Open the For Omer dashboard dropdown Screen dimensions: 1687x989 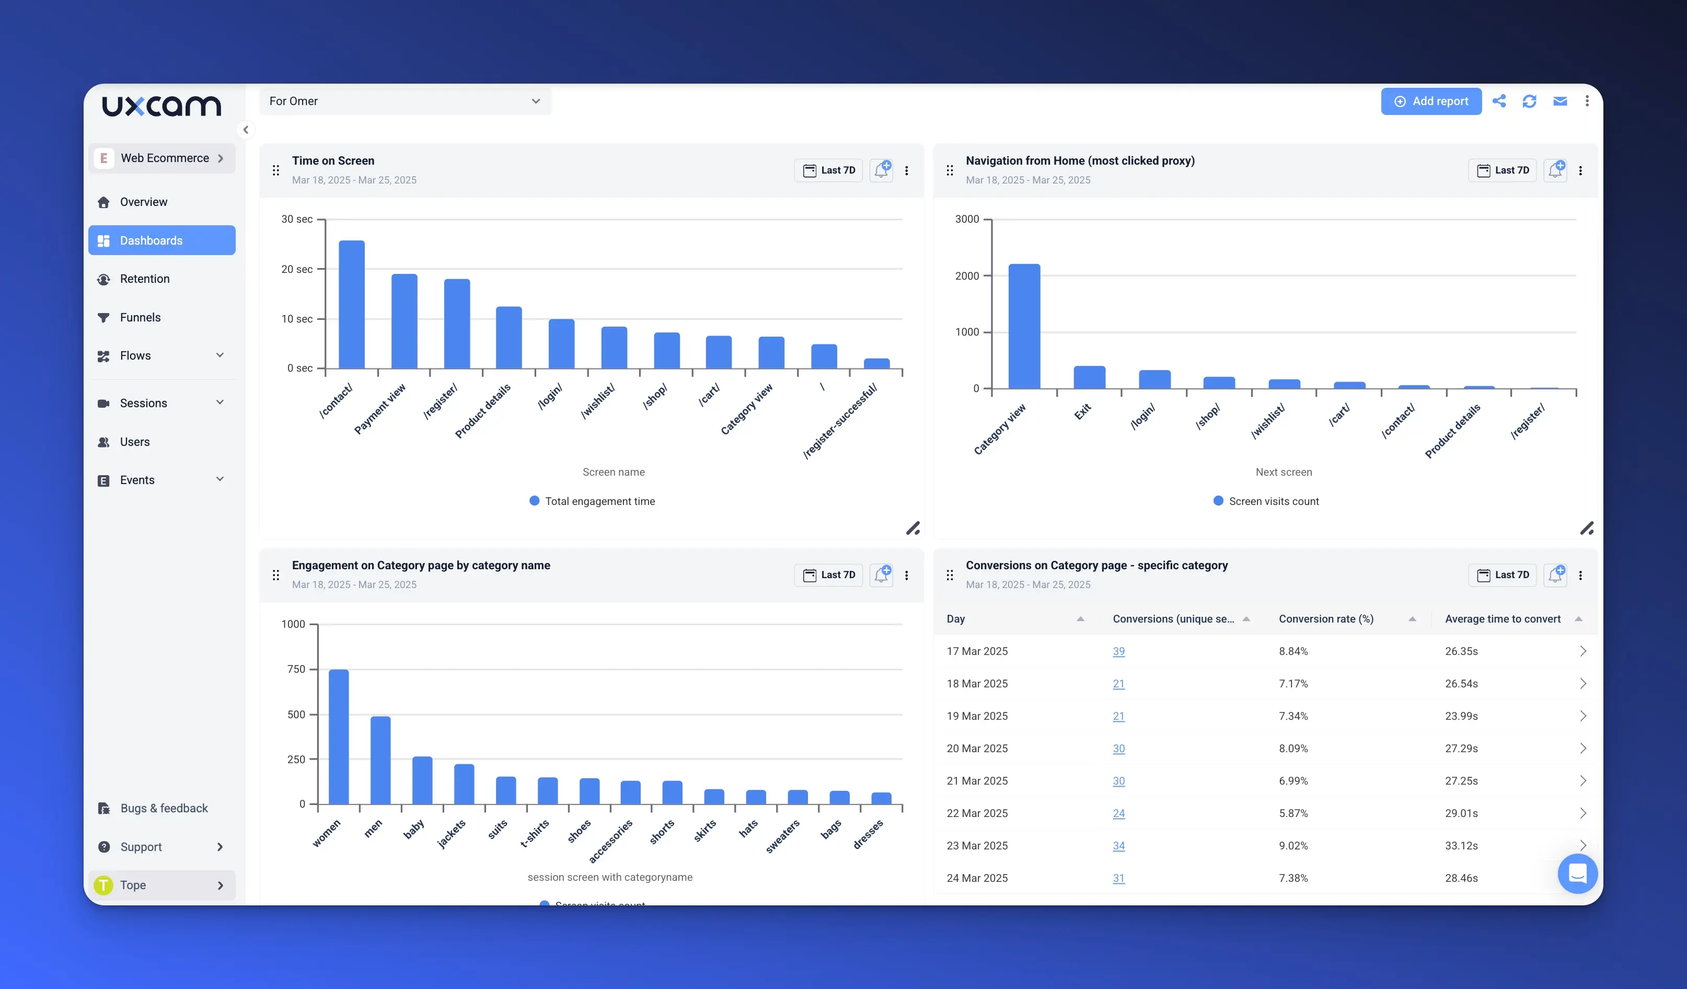pyautogui.click(x=405, y=101)
